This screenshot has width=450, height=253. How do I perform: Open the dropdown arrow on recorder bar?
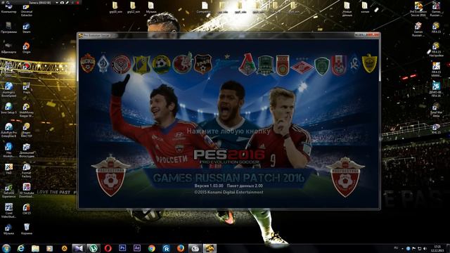tap(56, 2)
